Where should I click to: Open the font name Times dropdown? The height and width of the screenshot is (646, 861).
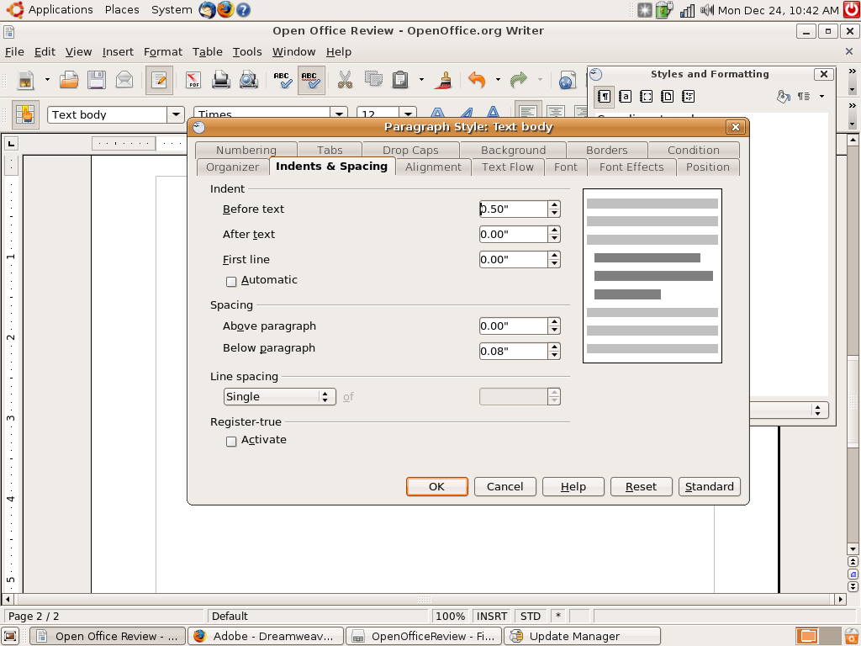(x=339, y=114)
